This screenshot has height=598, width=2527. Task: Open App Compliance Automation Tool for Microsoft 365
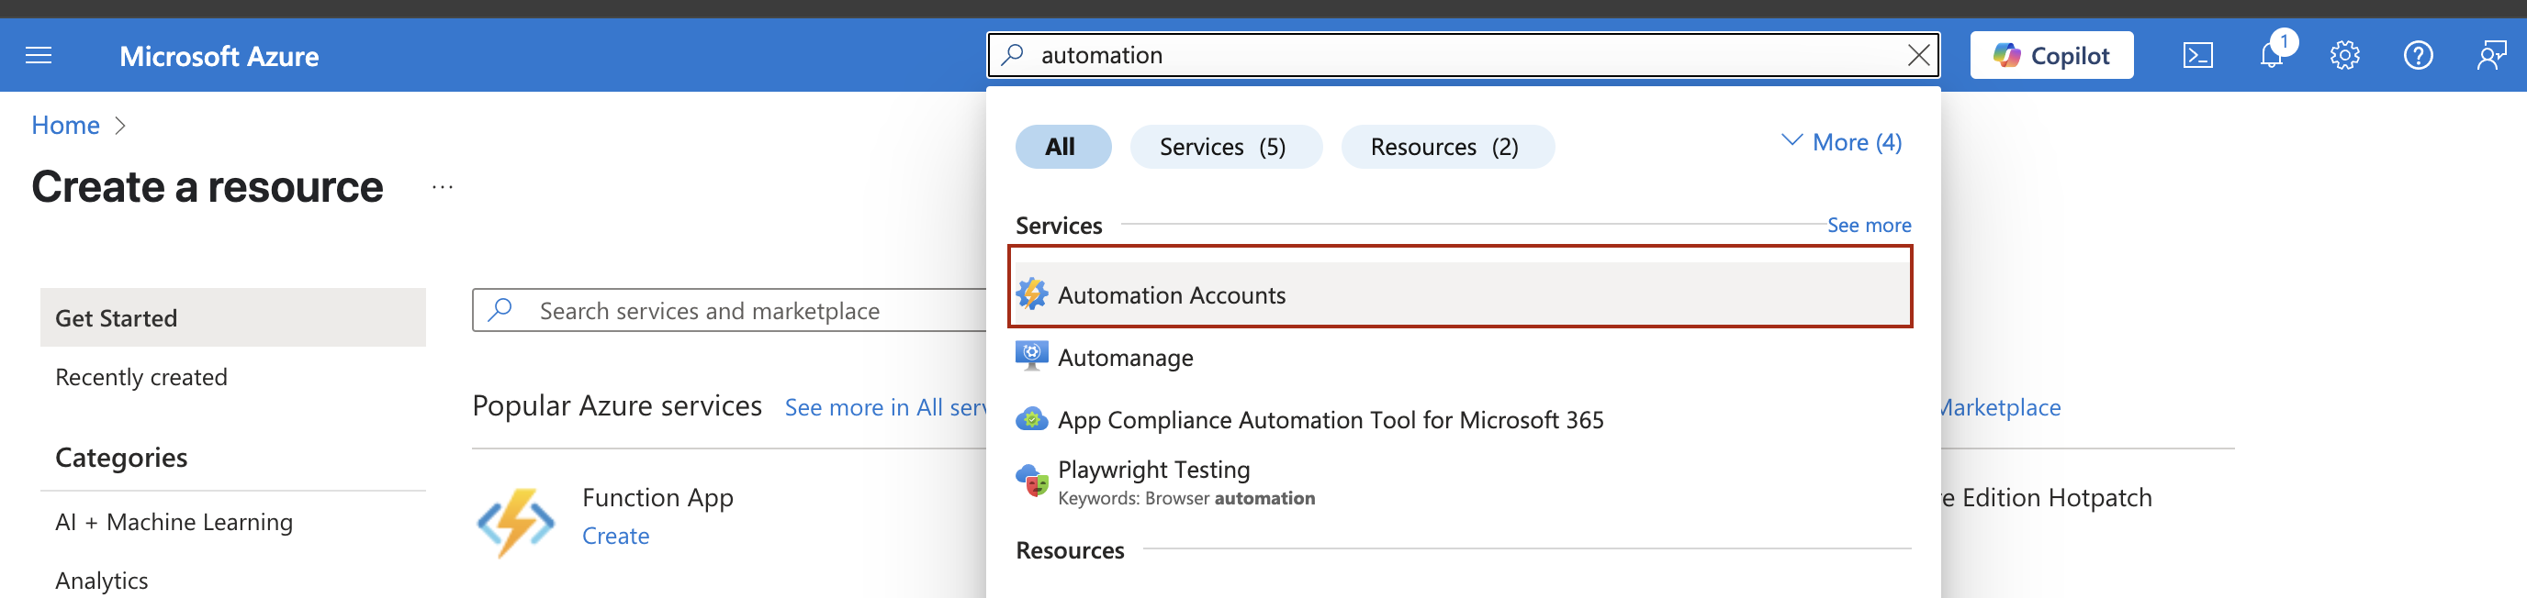[1461, 419]
